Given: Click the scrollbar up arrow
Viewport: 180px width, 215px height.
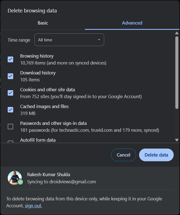Looking at the screenshot, I should tap(177, 33).
